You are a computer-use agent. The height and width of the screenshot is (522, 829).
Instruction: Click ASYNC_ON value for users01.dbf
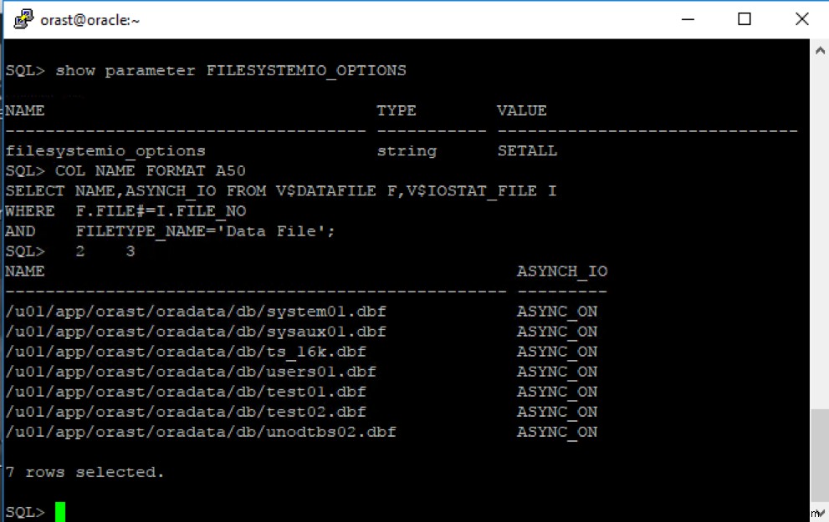point(557,372)
